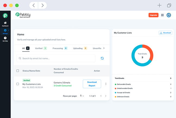Image resolution: width=176 pixels, height=118 pixels.
Task: Open Dashboard from the sidebar
Action: coord(5,24)
